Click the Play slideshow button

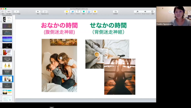click(x=38, y=12)
